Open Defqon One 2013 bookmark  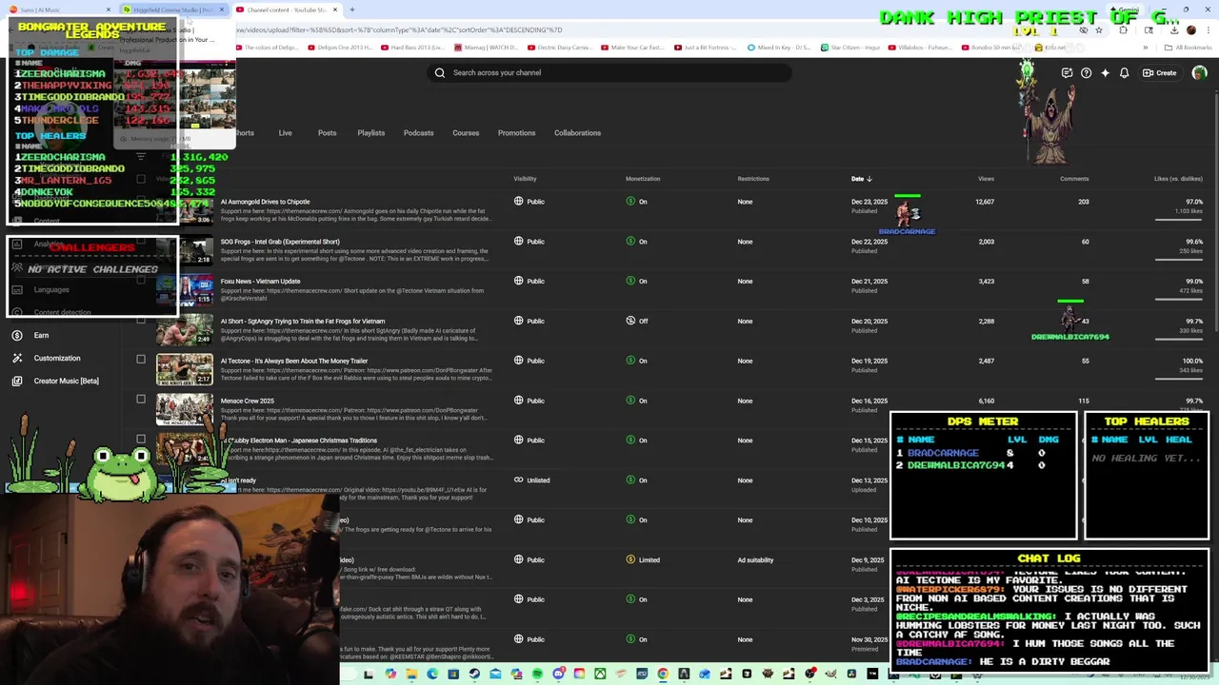(340, 48)
